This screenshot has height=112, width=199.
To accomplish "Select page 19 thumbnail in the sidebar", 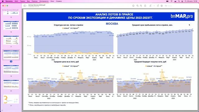I will pyautogui.click(x=11, y=70).
